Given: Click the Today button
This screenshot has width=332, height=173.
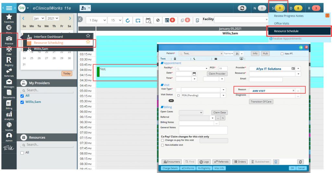Looking at the screenshot, I should click(x=67, y=74).
